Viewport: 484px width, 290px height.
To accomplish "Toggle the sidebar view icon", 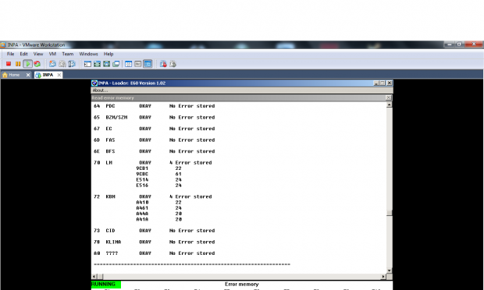I will click(87, 64).
